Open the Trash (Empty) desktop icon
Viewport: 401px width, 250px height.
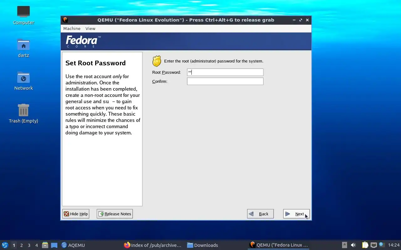coord(23,113)
